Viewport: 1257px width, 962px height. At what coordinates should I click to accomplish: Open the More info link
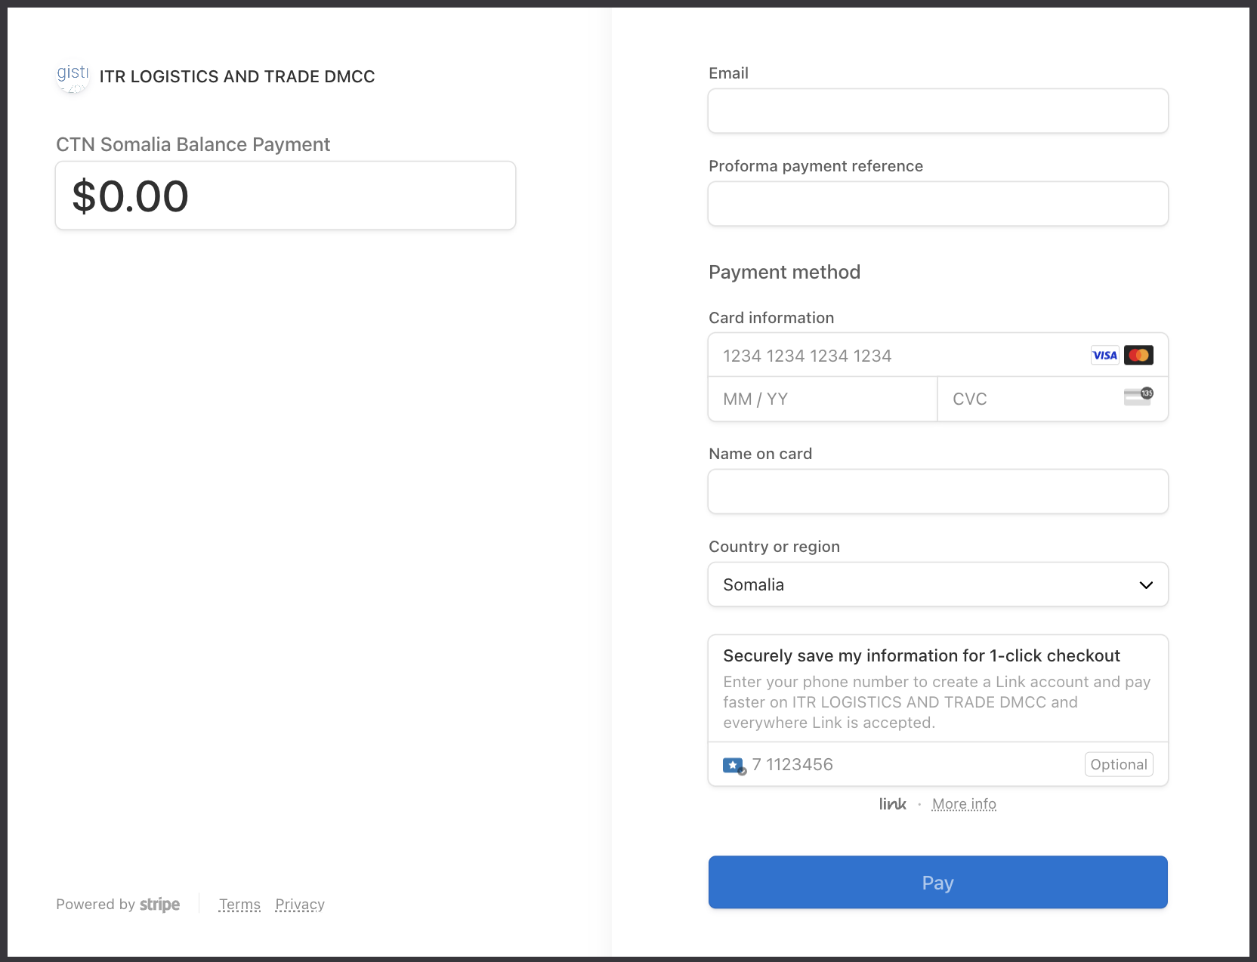pyautogui.click(x=964, y=804)
